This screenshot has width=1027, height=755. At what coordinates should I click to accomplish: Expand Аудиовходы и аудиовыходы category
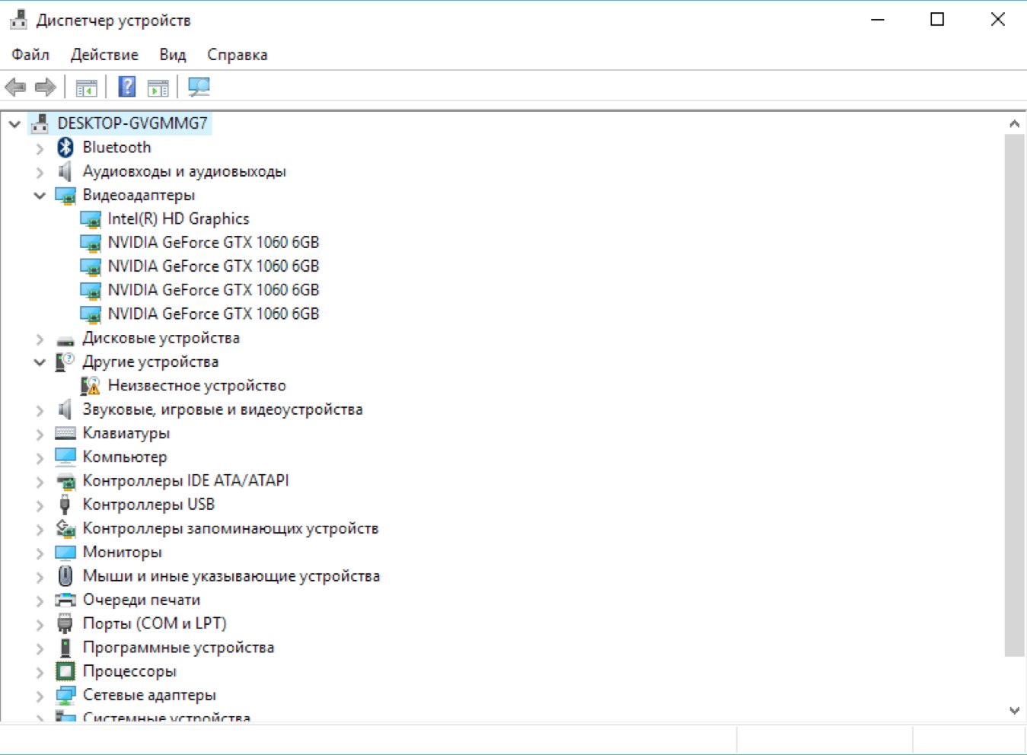(40, 172)
